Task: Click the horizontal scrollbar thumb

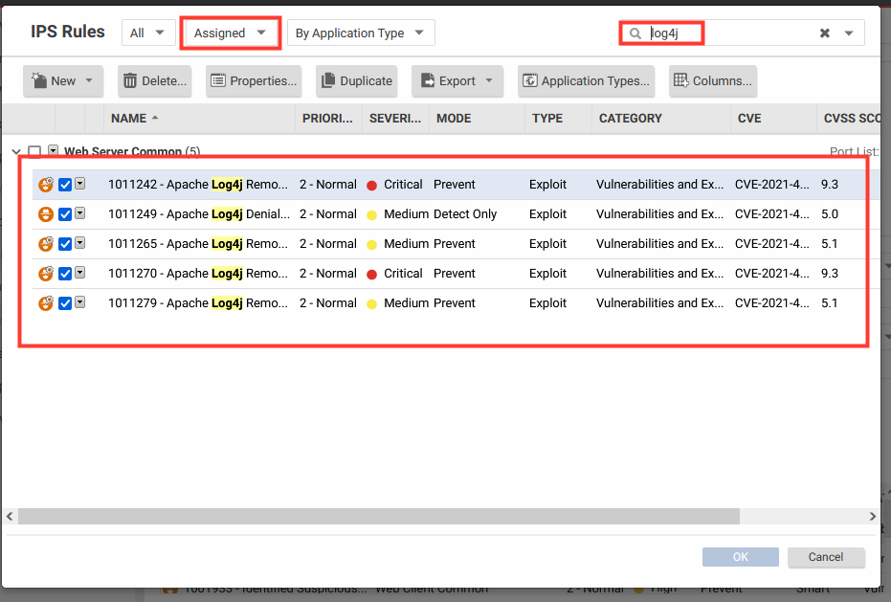Action: click(x=378, y=516)
